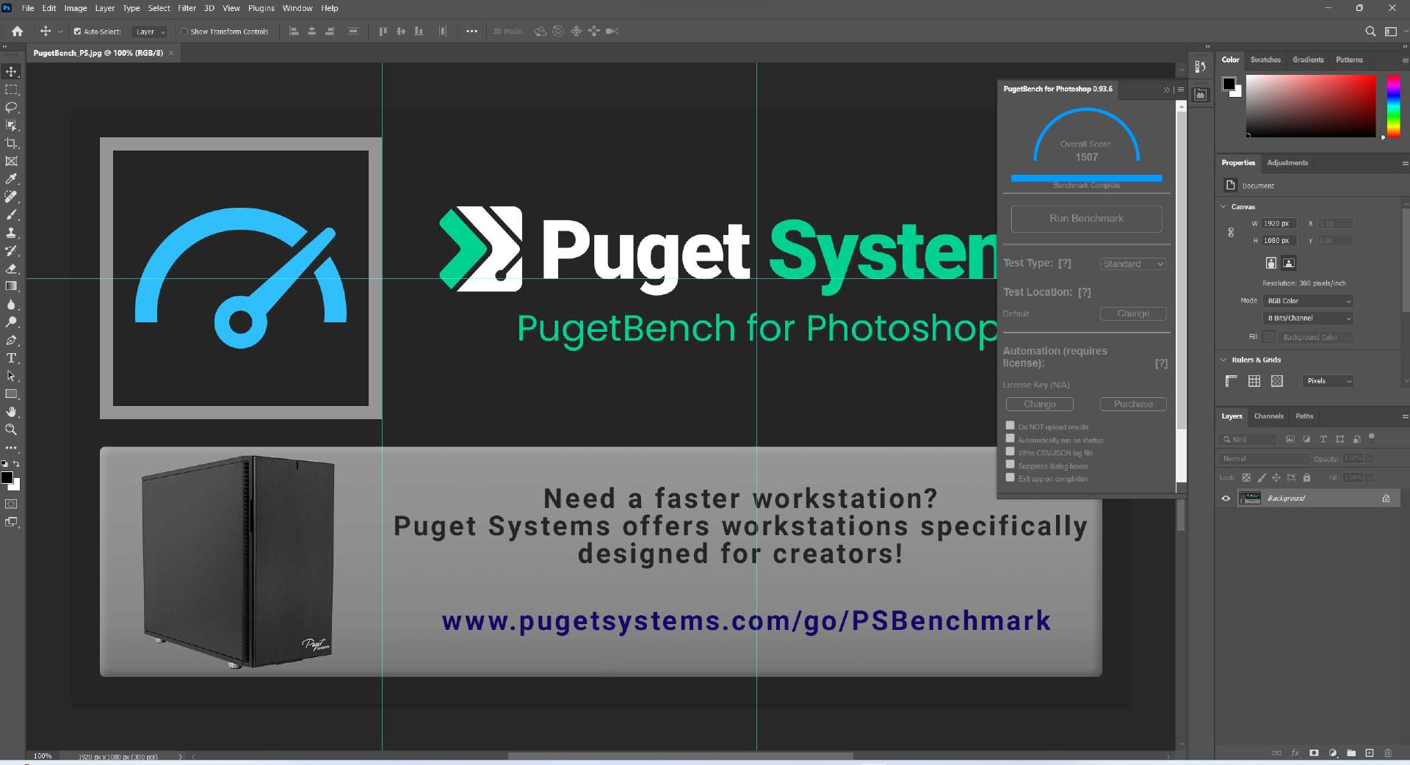Collapse the Rulers & Grids section
This screenshot has height=765, width=1410.
pyautogui.click(x=1223, y=360)
